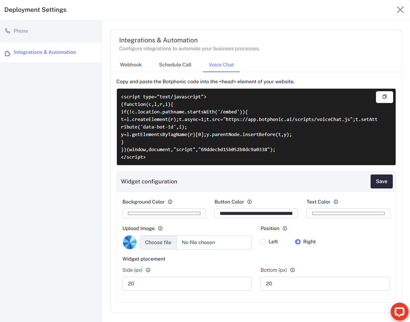The image size is (410, 322).
Task: Open the Button Color swatch picker
Action: click(x=256, y=213)
